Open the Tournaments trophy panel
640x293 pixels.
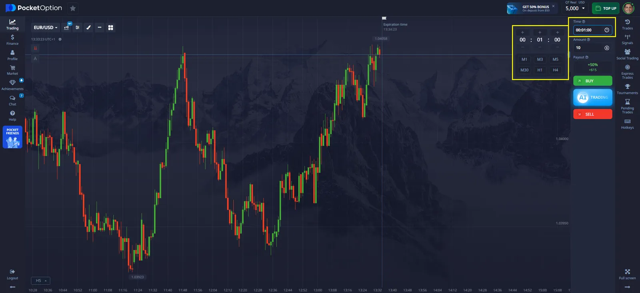[627, 89]
